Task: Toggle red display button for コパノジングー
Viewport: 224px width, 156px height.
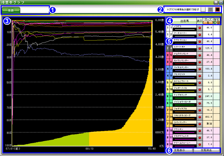Action: (200, 124)
